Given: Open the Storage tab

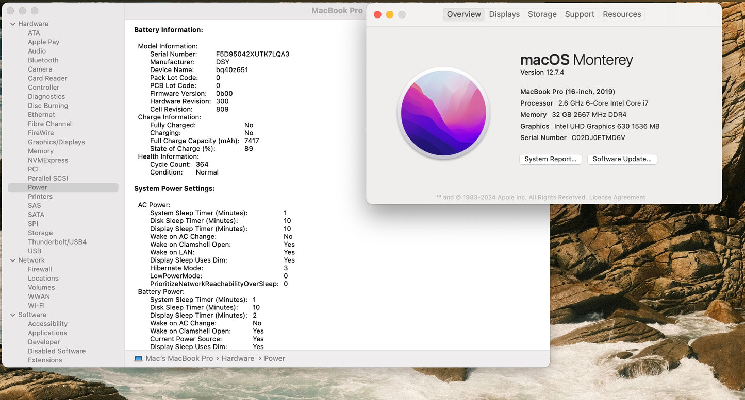Looking at the screenshot, I should click(x=542, y=14).
